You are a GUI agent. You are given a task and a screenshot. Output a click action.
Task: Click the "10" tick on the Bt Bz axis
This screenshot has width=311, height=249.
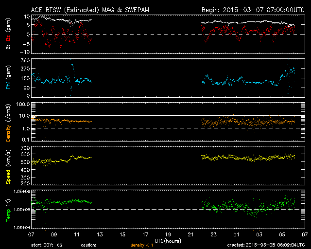27,17
